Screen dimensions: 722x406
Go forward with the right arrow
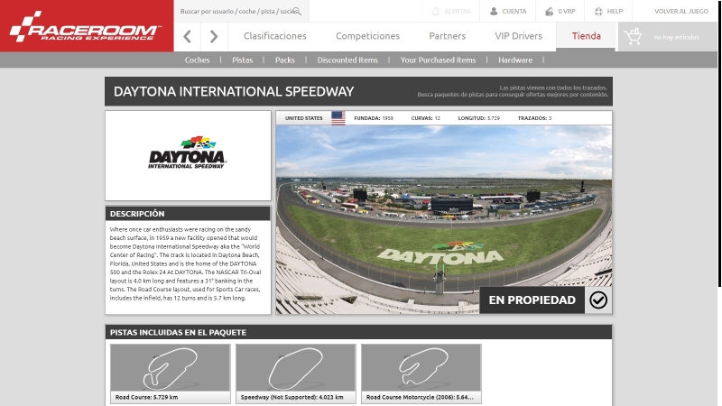coord(214,36)
